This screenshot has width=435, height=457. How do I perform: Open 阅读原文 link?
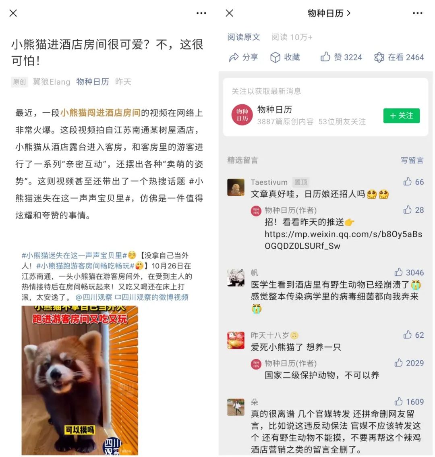[x=244, y=37]
